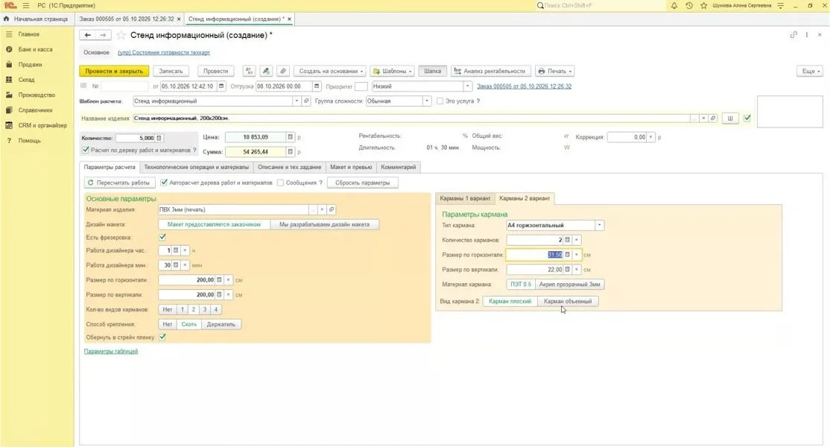Open calculator for Сумма field
This screenshot has height=447, width=830.
[x=290, y=152]
